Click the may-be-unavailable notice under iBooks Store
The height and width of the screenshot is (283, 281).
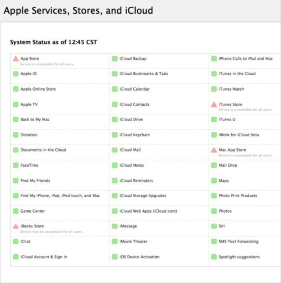pos(51,232)
